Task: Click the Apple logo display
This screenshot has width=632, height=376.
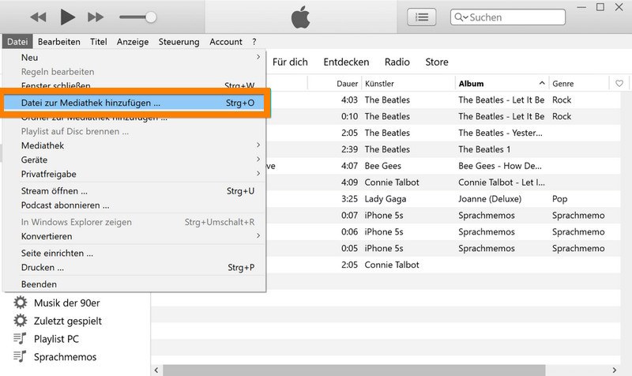Action: [x=301, y=17]
